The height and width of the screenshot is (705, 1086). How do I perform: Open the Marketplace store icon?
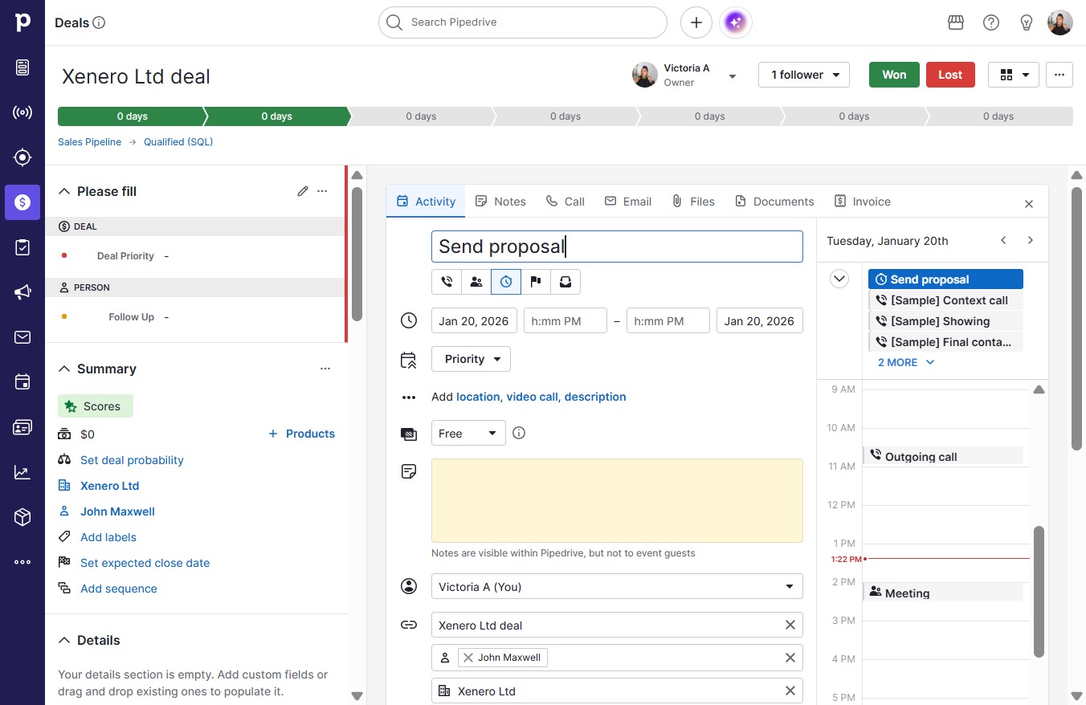[956, 22]
